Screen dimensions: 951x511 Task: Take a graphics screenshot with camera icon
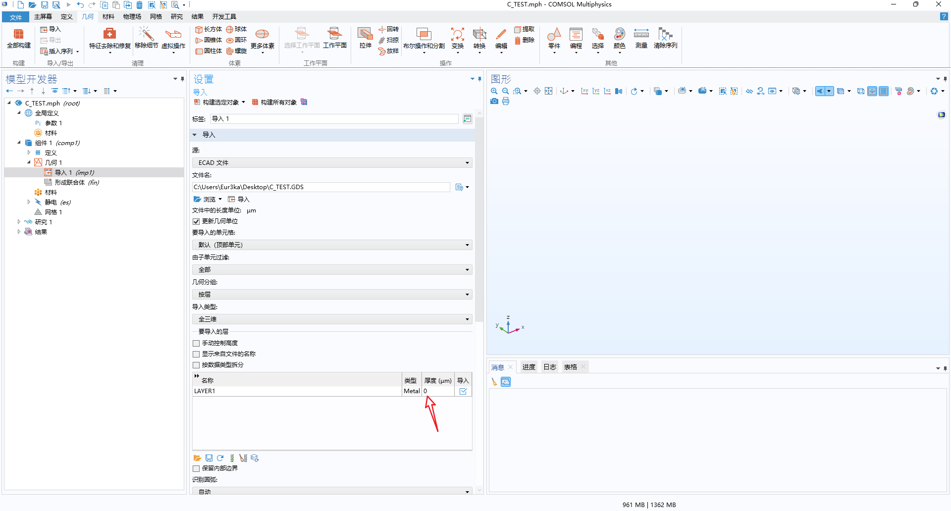[494, 101]
